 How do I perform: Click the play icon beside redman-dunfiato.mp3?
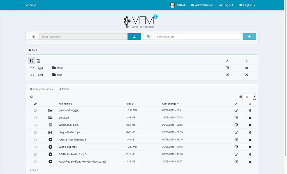[50, 140]
